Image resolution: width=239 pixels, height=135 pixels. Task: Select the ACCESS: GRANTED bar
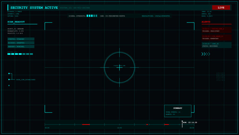[x=21, y=43]
